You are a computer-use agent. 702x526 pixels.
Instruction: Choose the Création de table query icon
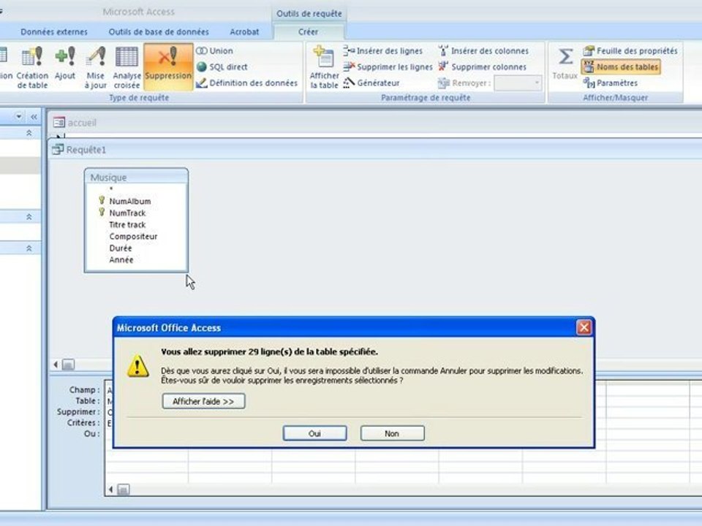pos(32,67)
